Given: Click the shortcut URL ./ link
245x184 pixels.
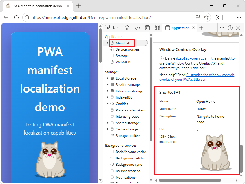Looking at the screenshot, I should 198,129.
